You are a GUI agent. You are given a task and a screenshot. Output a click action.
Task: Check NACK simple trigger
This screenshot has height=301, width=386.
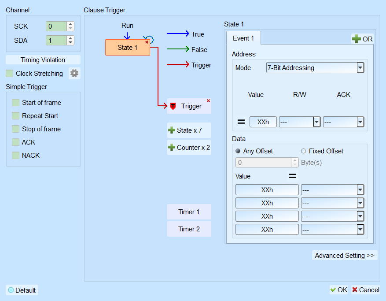(x=15, y=155)
